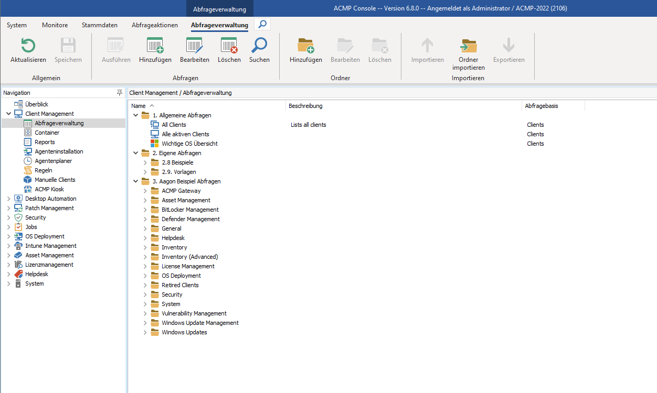Click the search icon beside ribbon tabs

pyautogui.click(x=262, y=24)
